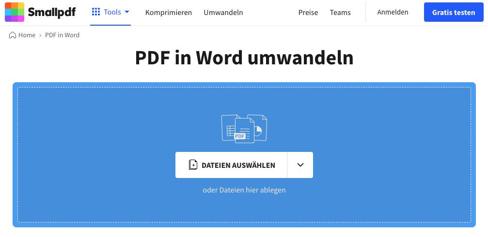
Task: Click the Smallpdf wordmark text
Action: (x=52, y=13)
